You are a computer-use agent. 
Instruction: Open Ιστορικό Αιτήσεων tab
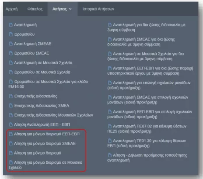click(98, 9)
